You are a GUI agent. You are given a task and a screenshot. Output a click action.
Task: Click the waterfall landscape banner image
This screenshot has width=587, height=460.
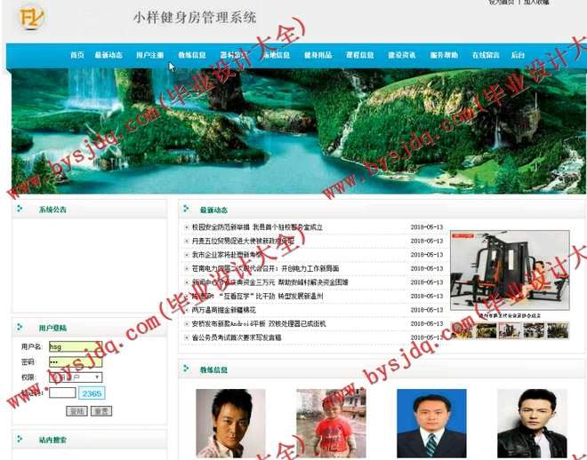coord(299,131)
